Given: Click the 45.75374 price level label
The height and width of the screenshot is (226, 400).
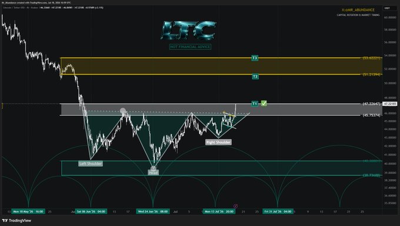Looking at the screenshot, I should click(371, 115).
